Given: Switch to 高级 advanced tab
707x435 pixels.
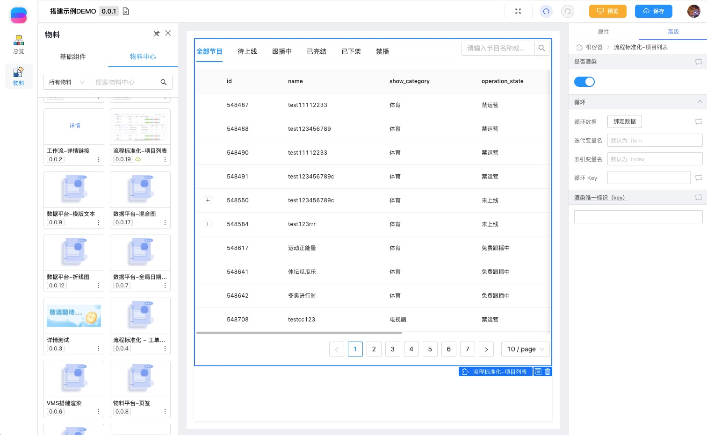Looking at the screenshot, I should (x=673, y=32).
